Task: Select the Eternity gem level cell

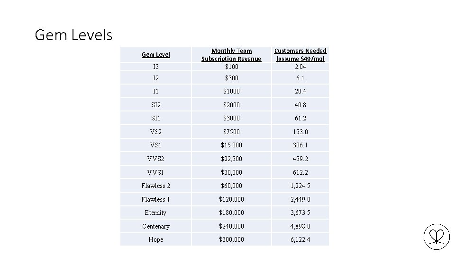Action: (x=156, y=213)
